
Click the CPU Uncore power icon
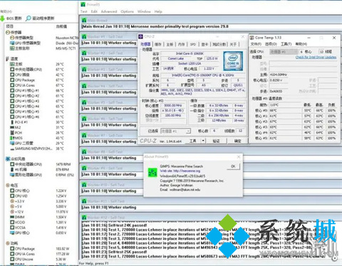coord(12,259)
